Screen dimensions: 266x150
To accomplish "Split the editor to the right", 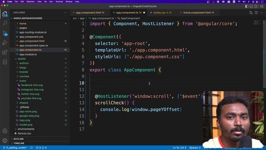I will point(256,12).
